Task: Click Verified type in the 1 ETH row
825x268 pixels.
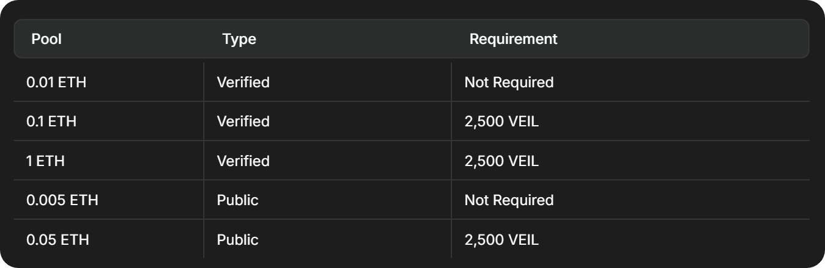Action: (x=243, y=161)
